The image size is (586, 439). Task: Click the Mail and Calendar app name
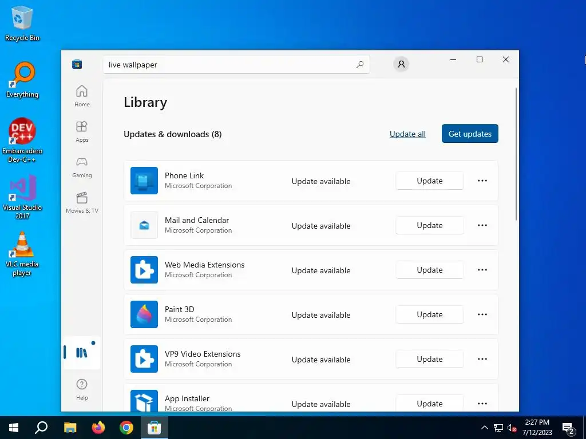tap(197, 220)
